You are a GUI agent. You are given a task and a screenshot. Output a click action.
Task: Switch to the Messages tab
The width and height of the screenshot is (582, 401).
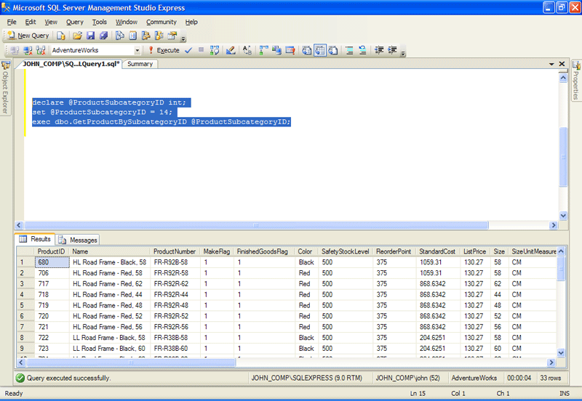(78, 240)
